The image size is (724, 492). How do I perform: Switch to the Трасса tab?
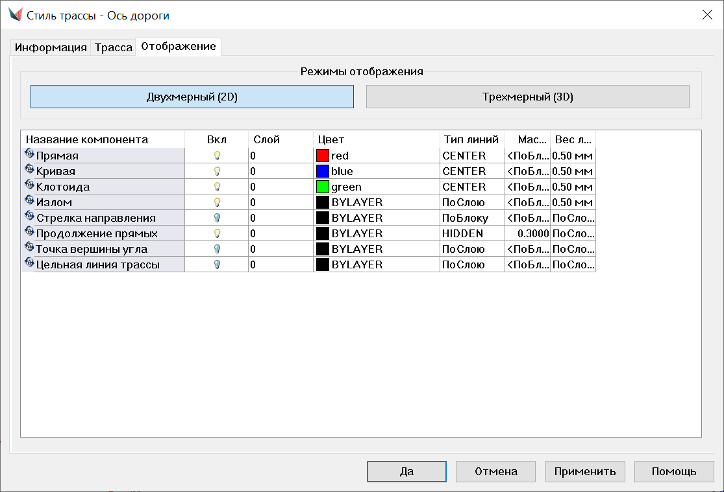pyautogui.click(x=114, y=47)
